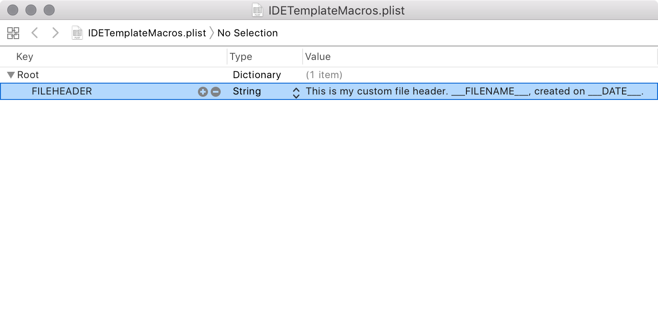Click the window title IDETemplateMacros.plist

click(x=336, y=10)
